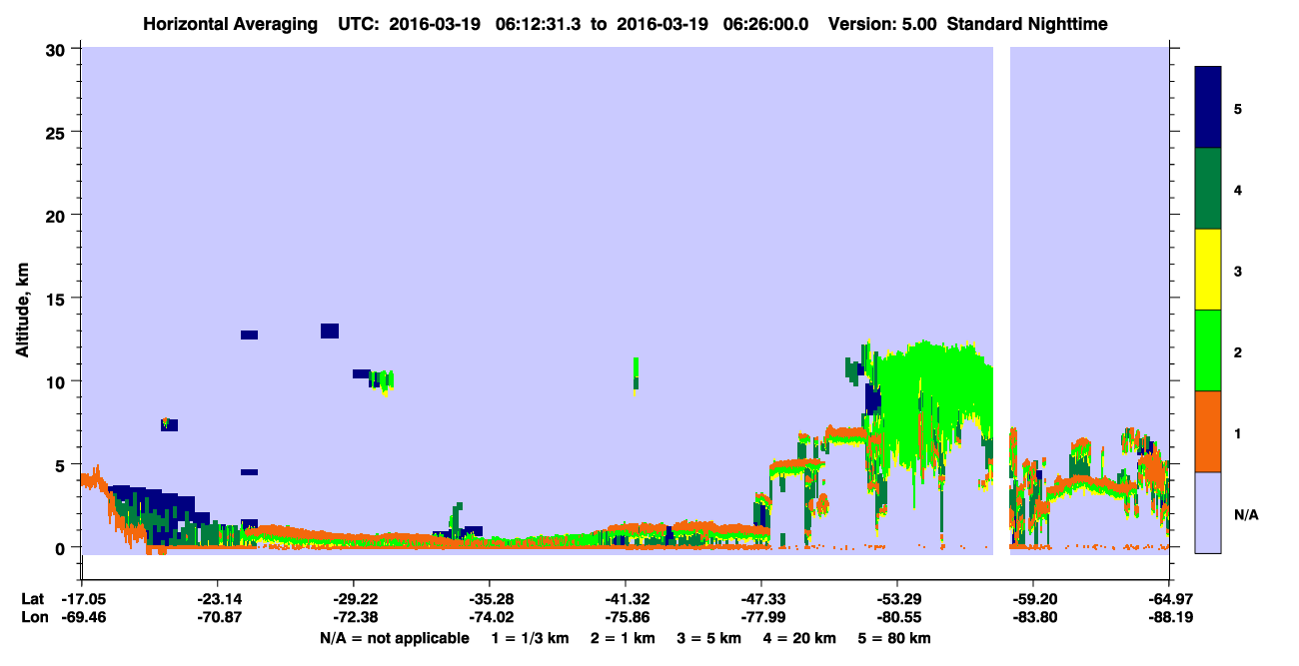Click the altitude tick label 25

coord(58,132)
